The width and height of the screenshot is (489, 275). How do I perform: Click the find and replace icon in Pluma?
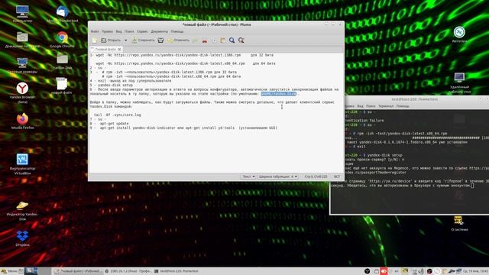point(241,40)
